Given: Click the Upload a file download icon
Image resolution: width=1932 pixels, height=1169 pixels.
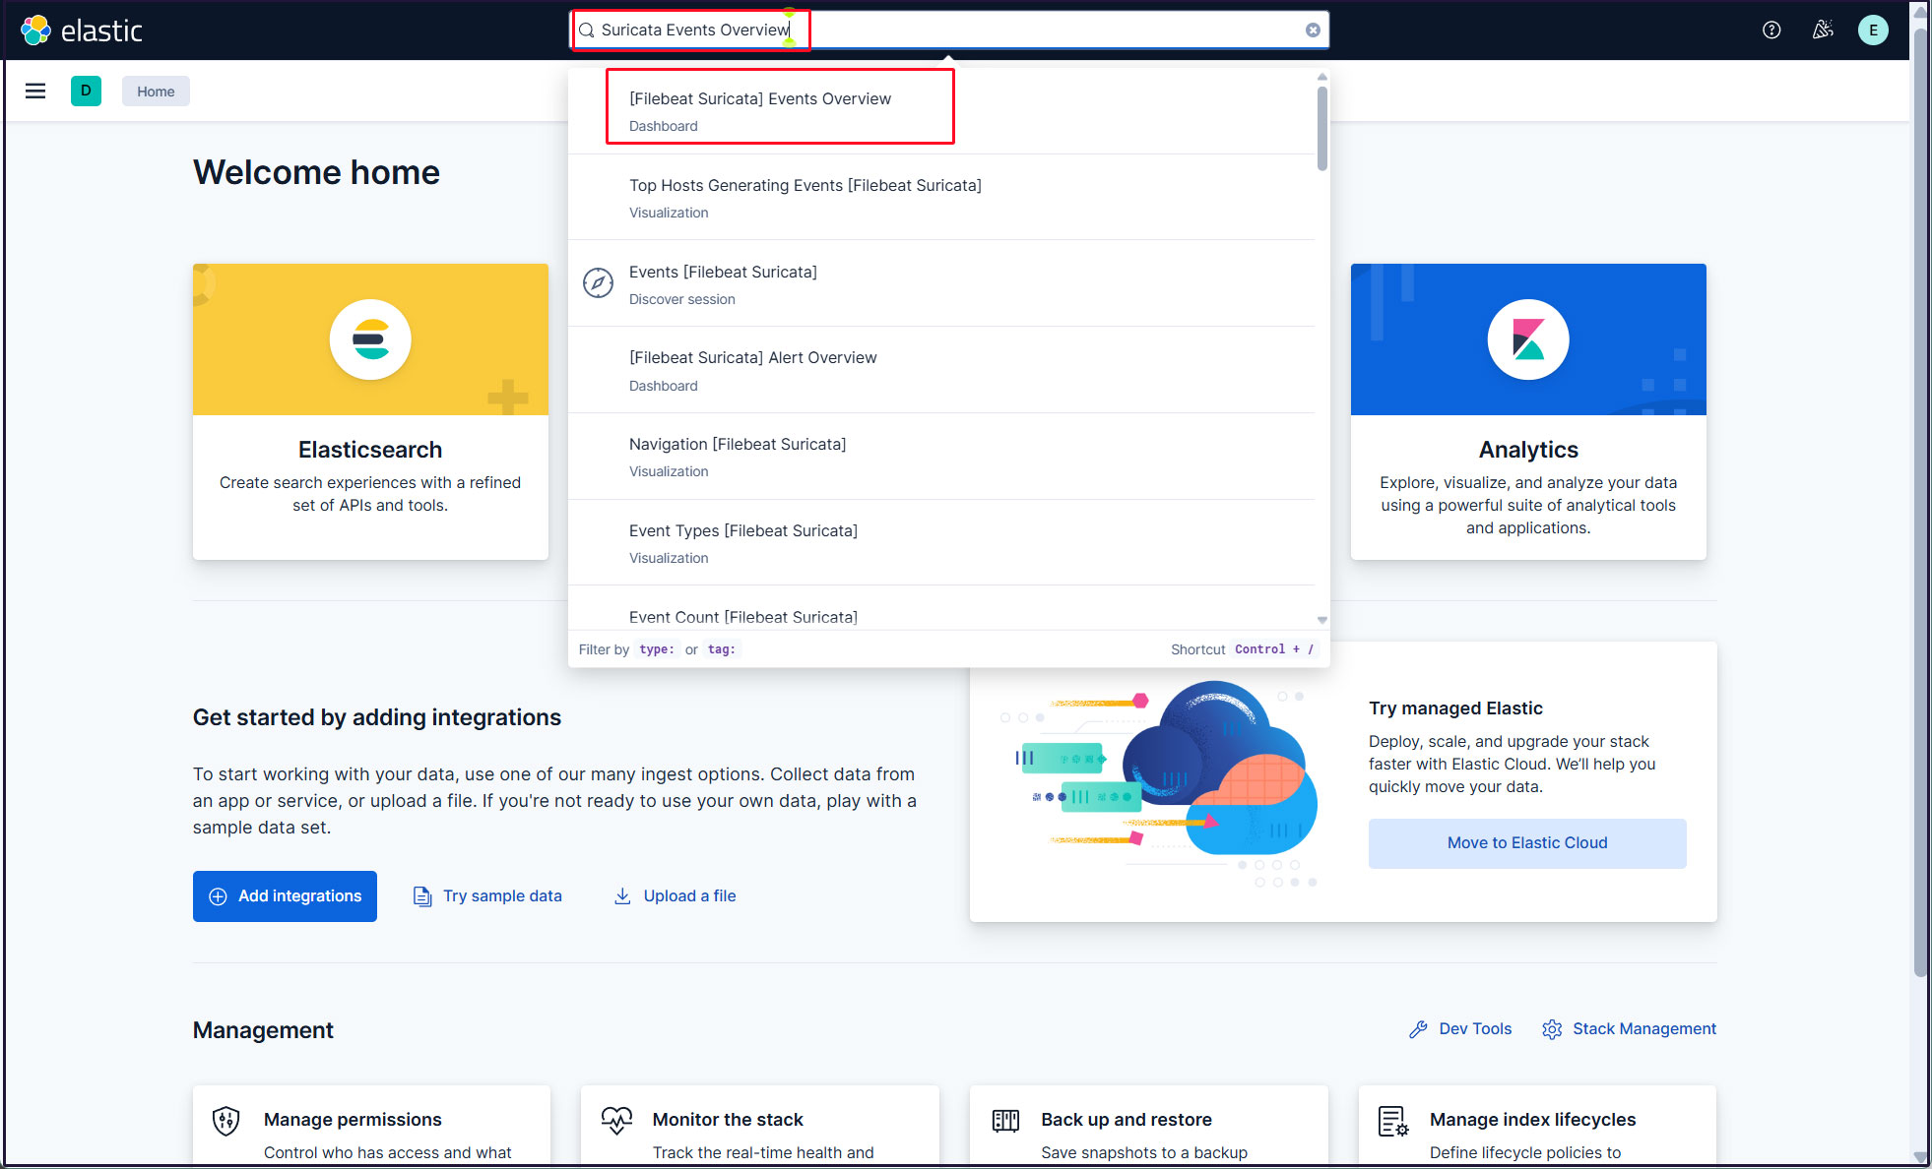Looking at the screenshot, I should [622, 896].
